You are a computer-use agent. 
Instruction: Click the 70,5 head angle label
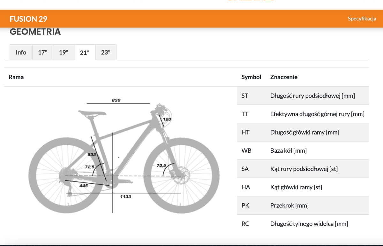click(161, 165)
